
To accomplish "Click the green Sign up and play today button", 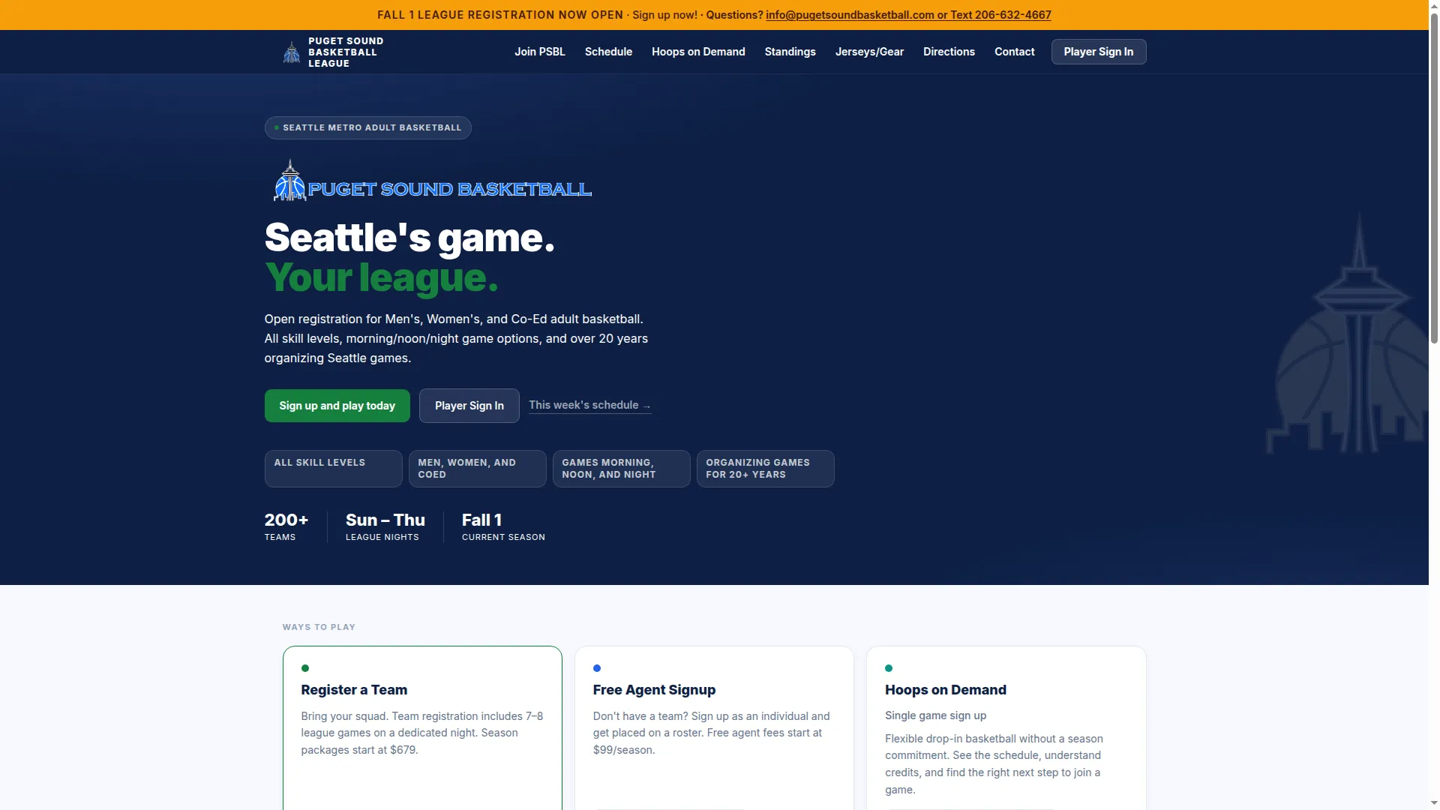I will [337, 406].
